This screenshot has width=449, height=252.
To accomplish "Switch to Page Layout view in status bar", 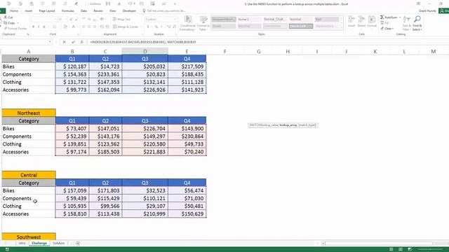I will pyautogui.click(x=401, y=249).
